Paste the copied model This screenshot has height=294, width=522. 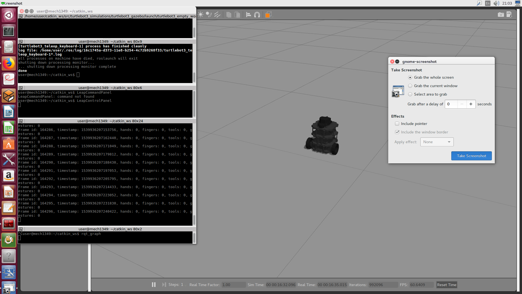point(237,15)
